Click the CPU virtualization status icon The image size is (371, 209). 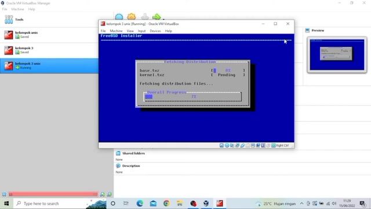(263, 146)
